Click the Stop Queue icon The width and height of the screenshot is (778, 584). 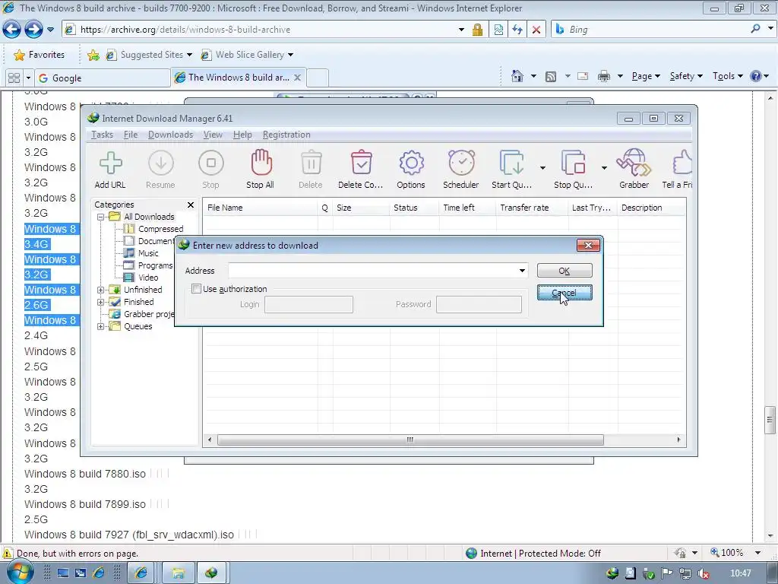click(573, 163)
